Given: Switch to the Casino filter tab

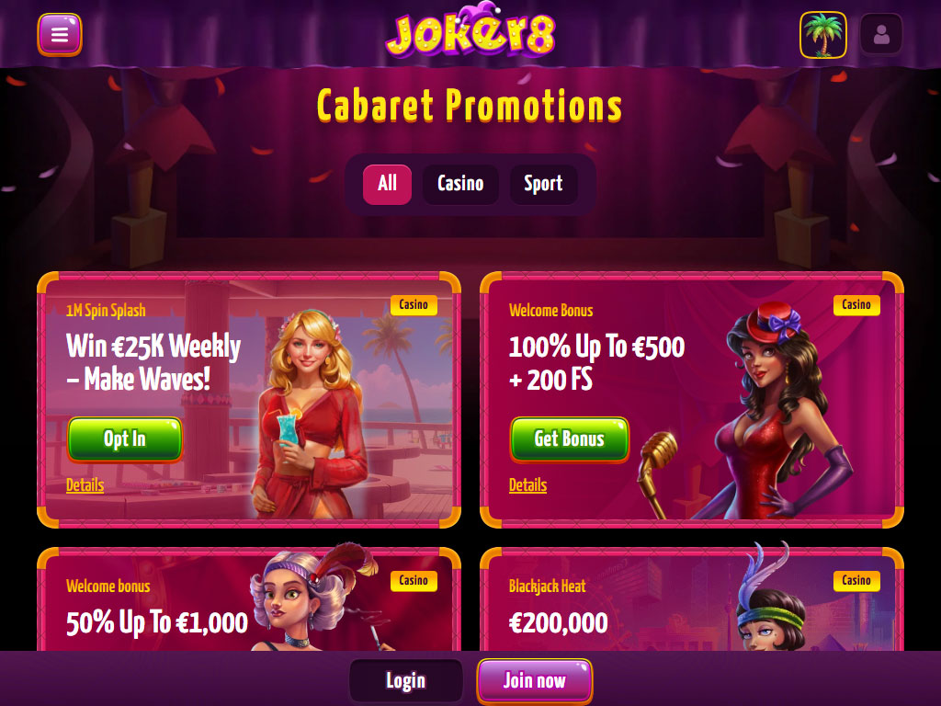Looking at the screenshot, I should (x=460, y=184).
